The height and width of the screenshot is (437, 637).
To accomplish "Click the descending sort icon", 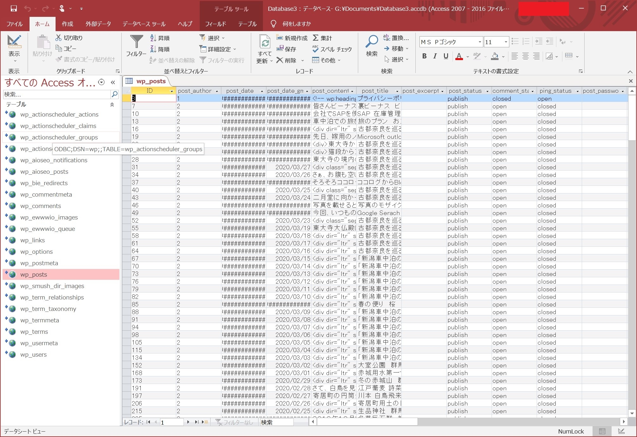I will point(153,49).
